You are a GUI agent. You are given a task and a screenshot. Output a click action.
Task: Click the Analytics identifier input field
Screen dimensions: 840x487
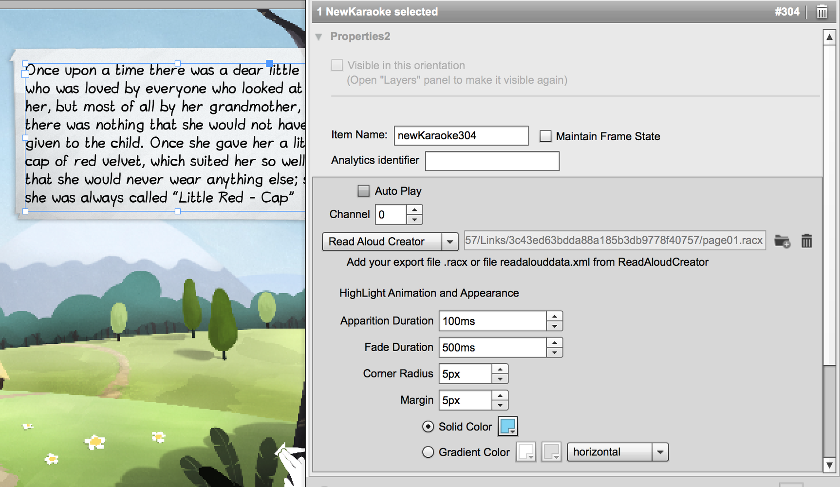pyautogui.click(x=492, y=161)
